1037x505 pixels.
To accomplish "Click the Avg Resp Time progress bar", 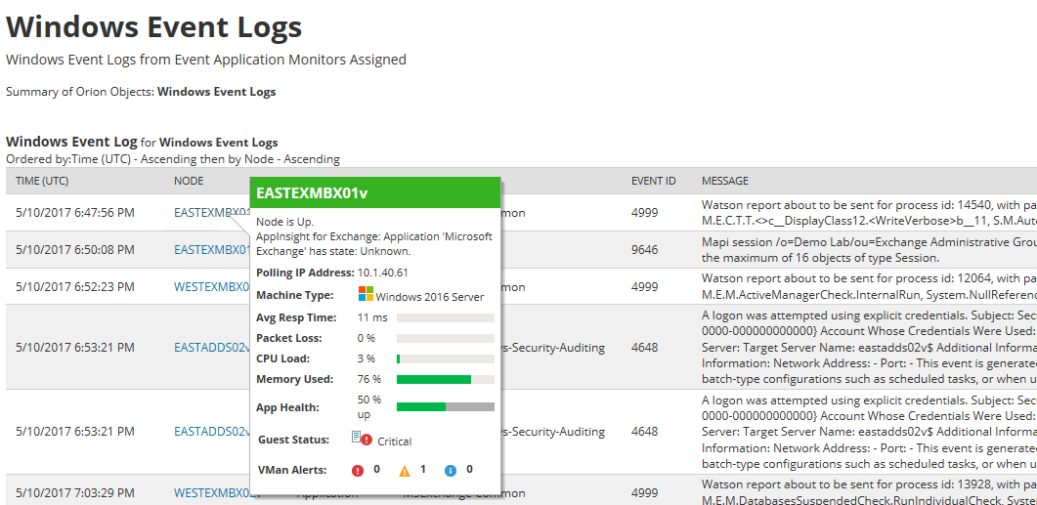I will (445, 317).
